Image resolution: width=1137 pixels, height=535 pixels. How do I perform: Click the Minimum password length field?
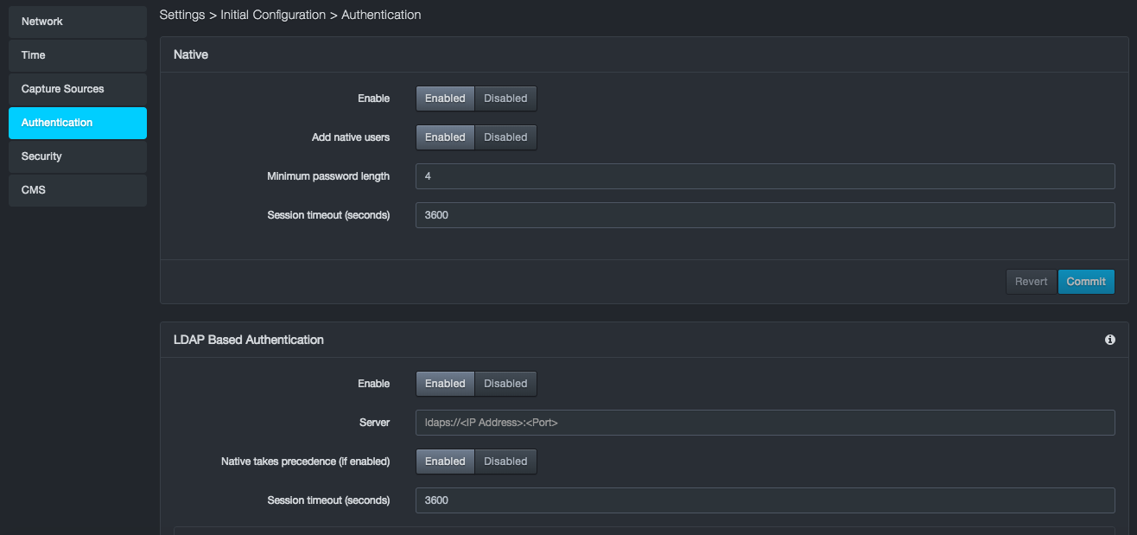(x=765, y=176)
